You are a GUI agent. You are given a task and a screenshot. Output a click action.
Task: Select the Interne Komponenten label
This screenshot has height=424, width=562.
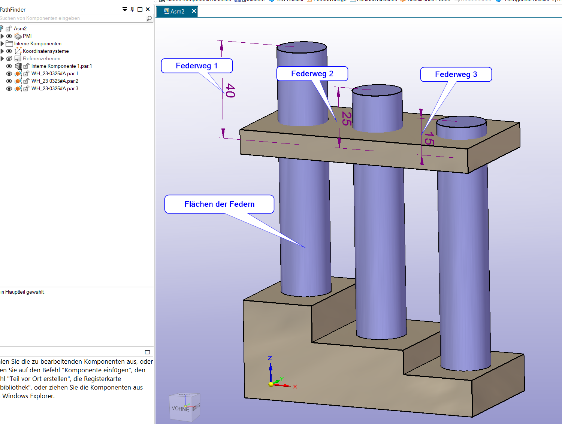pos(38,43)
